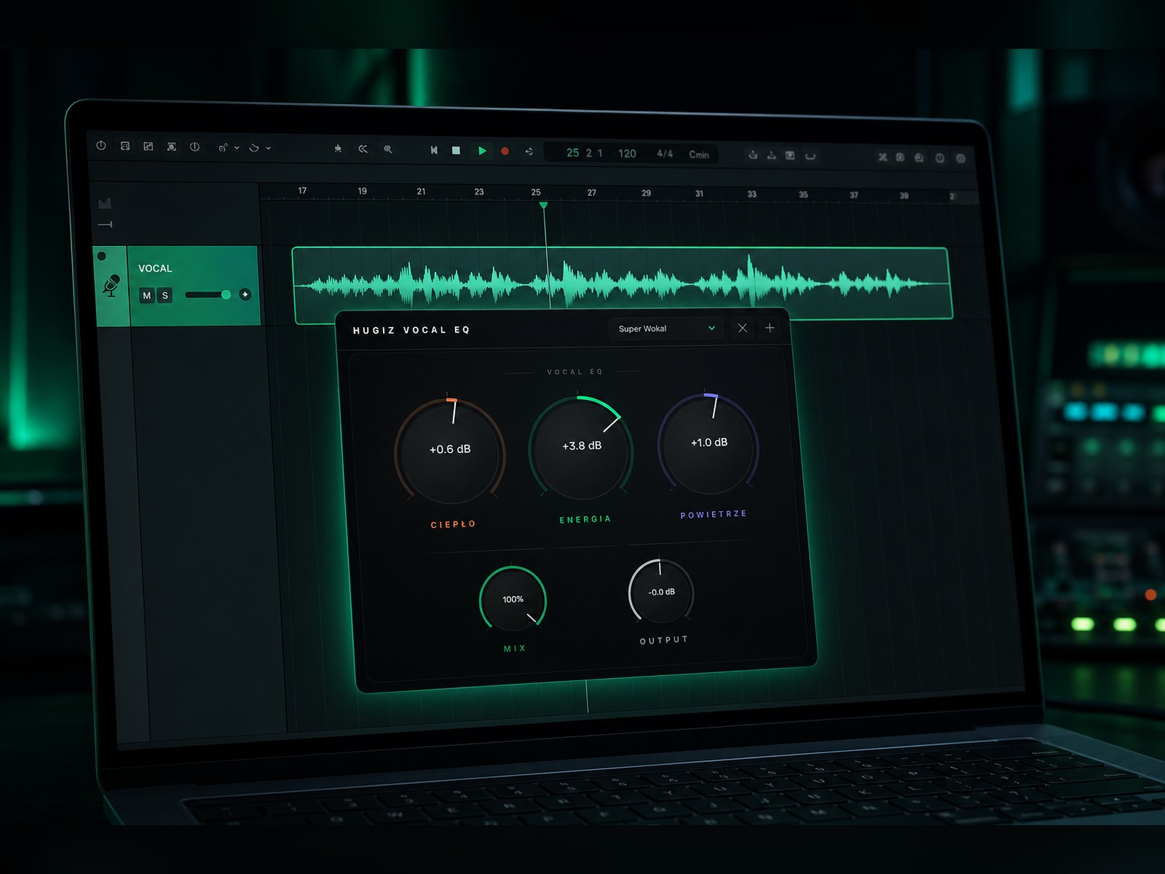The height and width of the screenshot is (874, 1165).
Task: Start playback with the green play button
Action: tap(482, 151)
